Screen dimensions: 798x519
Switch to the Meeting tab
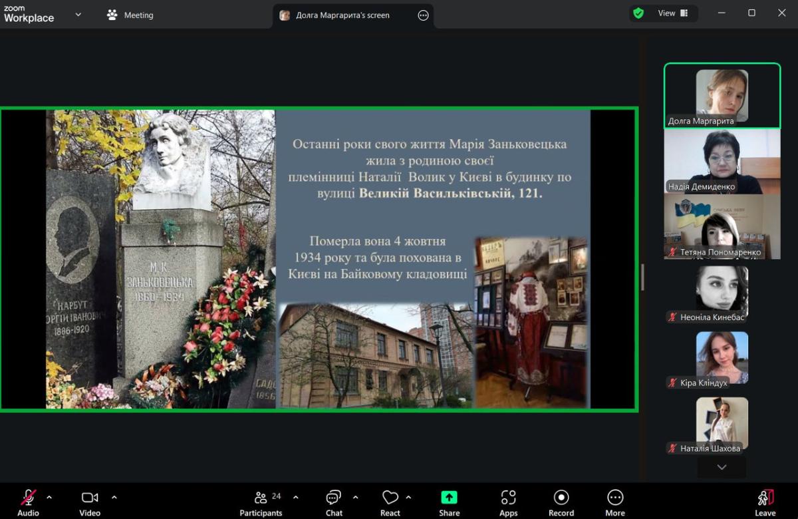tap(130, 15)
